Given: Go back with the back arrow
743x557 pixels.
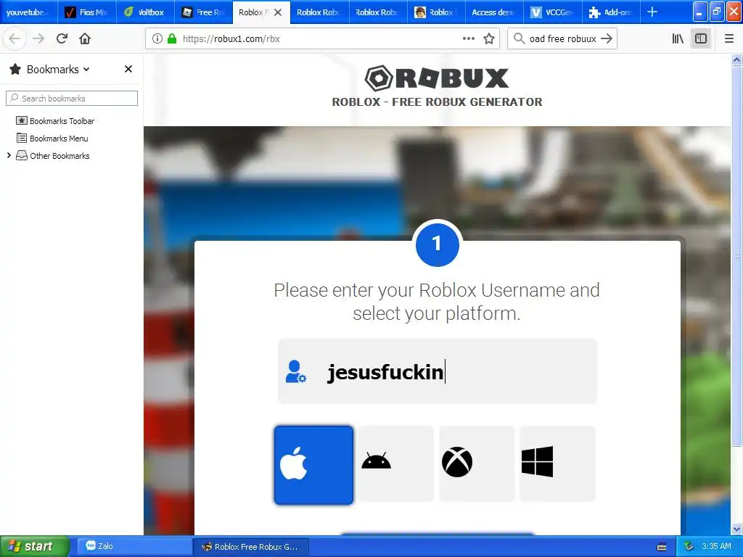Looking at the screenshot, I should click(x=15, y=39).
